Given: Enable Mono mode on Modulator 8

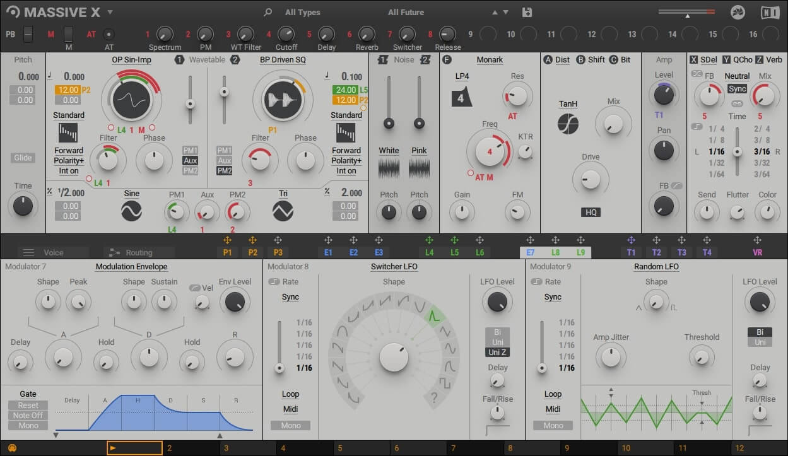Looking at the screenshot, I should [x=290, y=425].
